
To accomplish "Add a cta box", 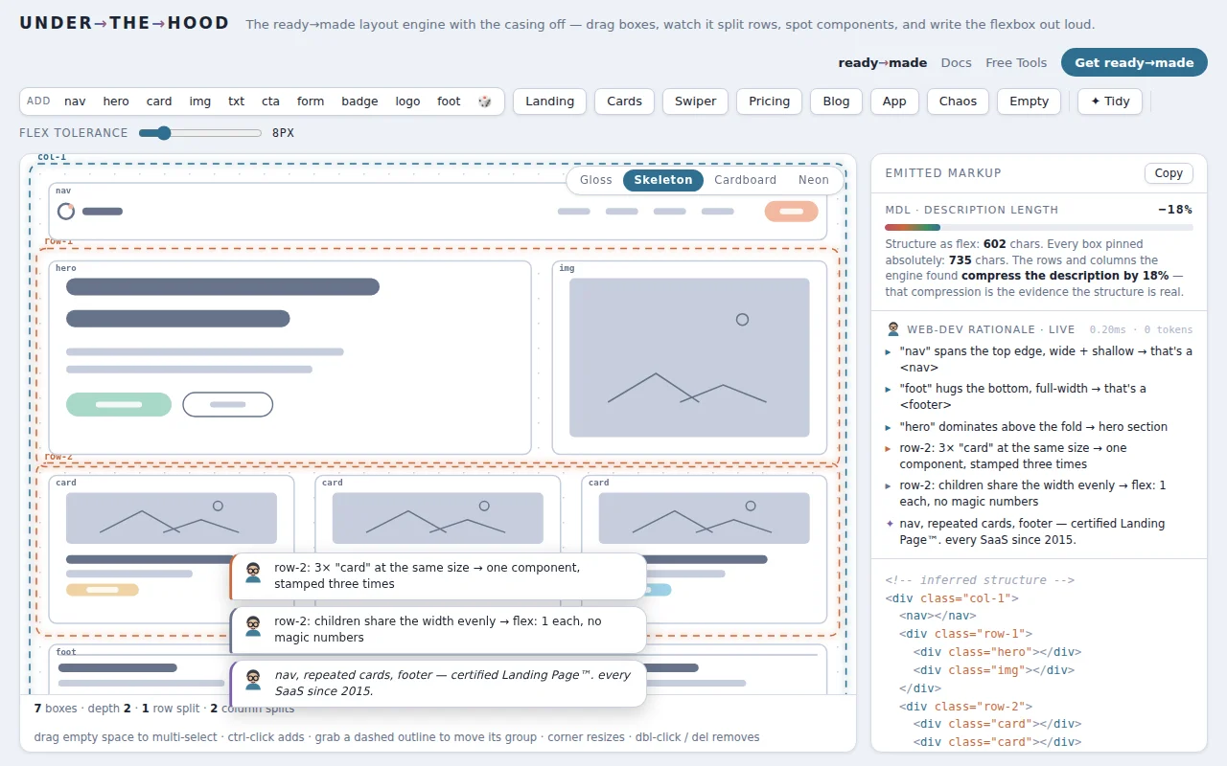I will point(271,101).
